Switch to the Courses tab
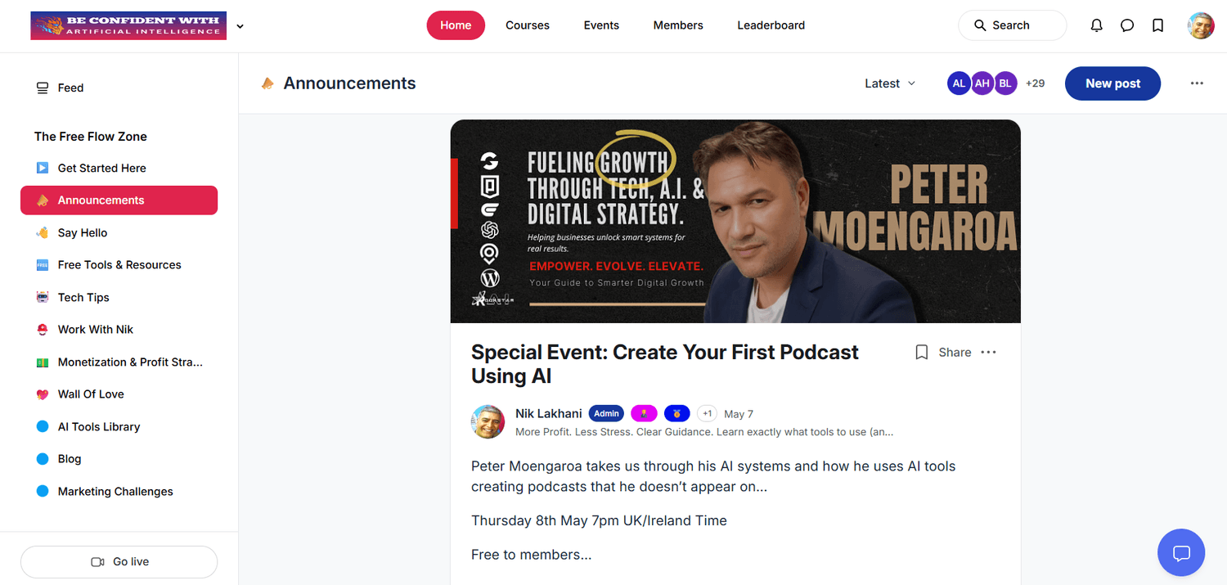Viewport: 1227px width, 585px height. click(528, 25)
